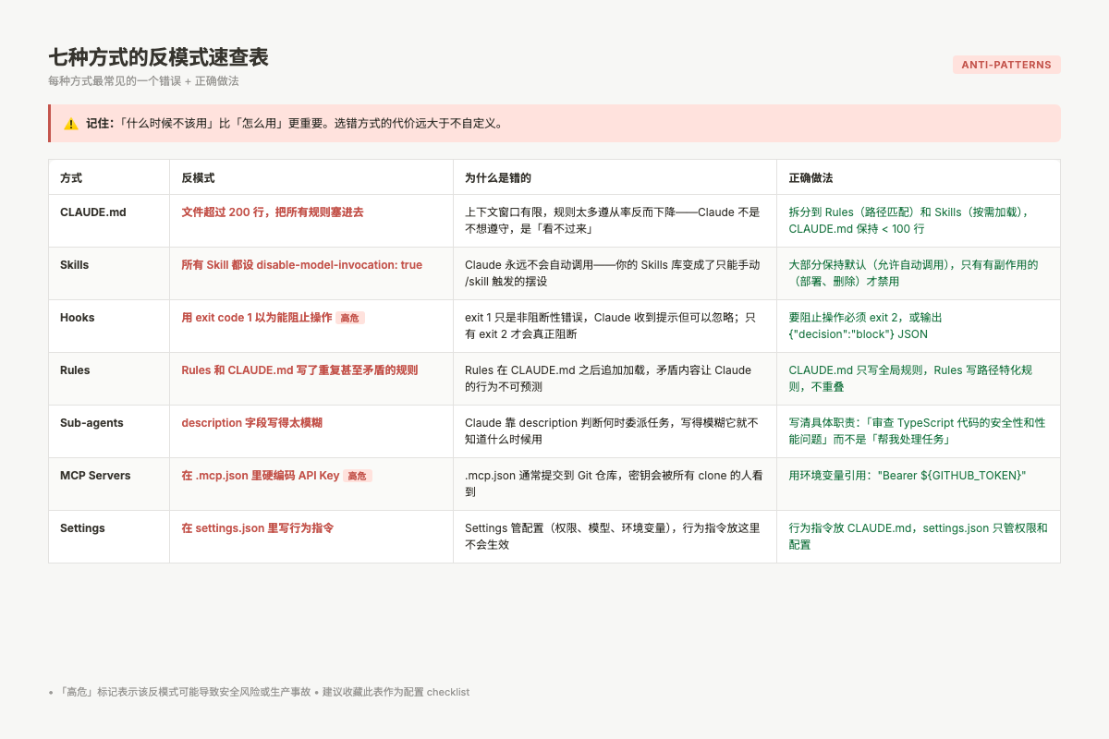Click the correct practice starting 要阻止操作必须 exit 2
Screen dimensions: 1109x739
865,325
